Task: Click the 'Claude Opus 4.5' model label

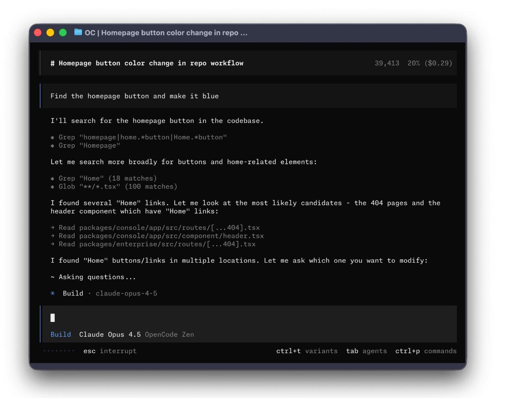Action: coord(110,334)
